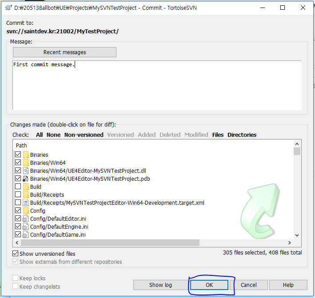Uncheck the UE4Editor-MySVNTestProject.dll checkbox

[x=18, y=171]
